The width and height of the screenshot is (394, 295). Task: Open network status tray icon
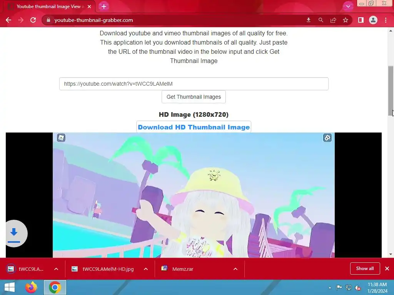point(349,287)
